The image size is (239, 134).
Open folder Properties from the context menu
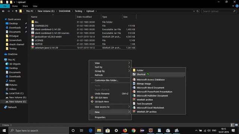110,117
